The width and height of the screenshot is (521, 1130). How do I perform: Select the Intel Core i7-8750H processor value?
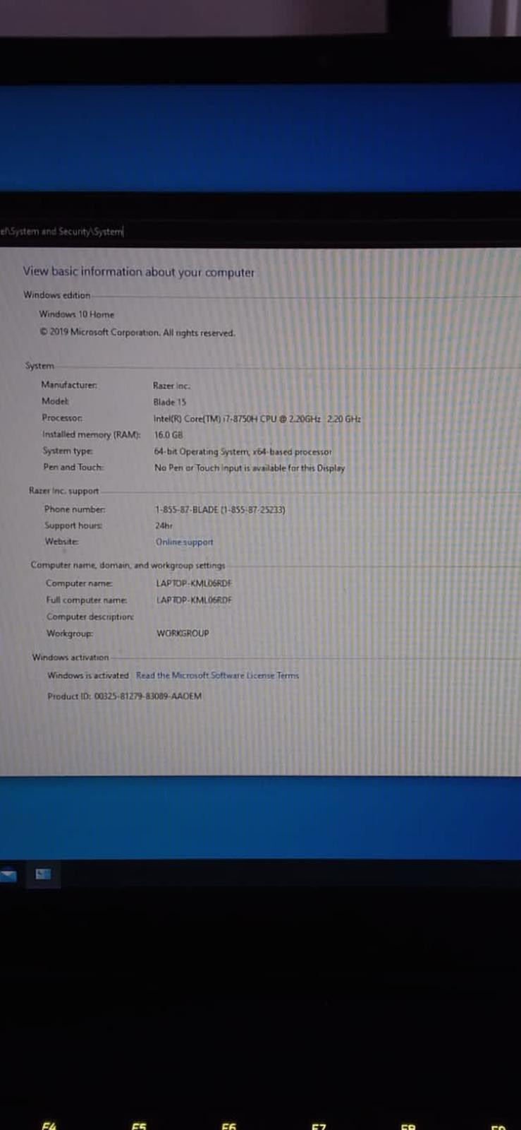(257, 419)
